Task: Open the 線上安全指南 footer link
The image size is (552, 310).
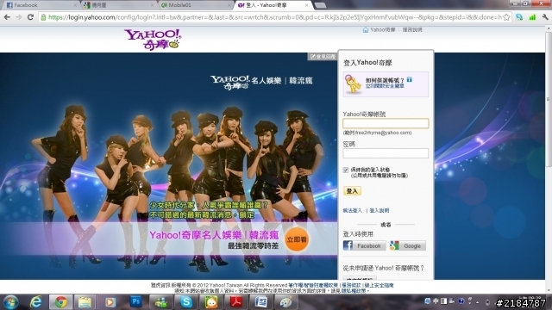Action: 379,285
